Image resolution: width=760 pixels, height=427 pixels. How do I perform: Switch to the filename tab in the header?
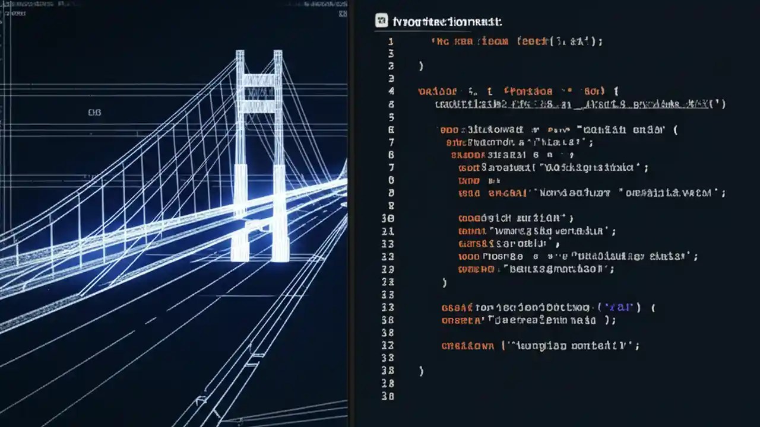click(448, 21)
